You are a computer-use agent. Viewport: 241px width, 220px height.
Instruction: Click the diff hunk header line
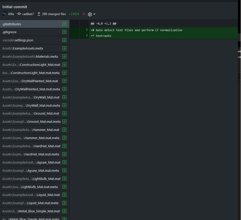point(103,23)
